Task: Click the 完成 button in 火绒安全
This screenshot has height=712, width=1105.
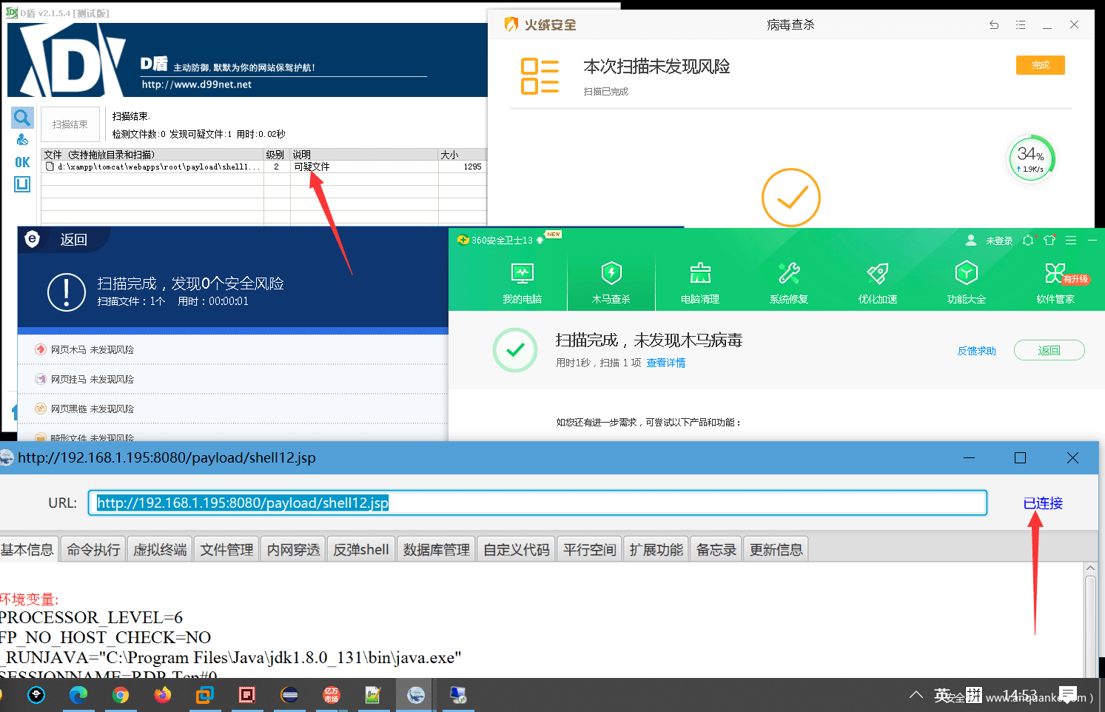Action: coord(1040,65)
